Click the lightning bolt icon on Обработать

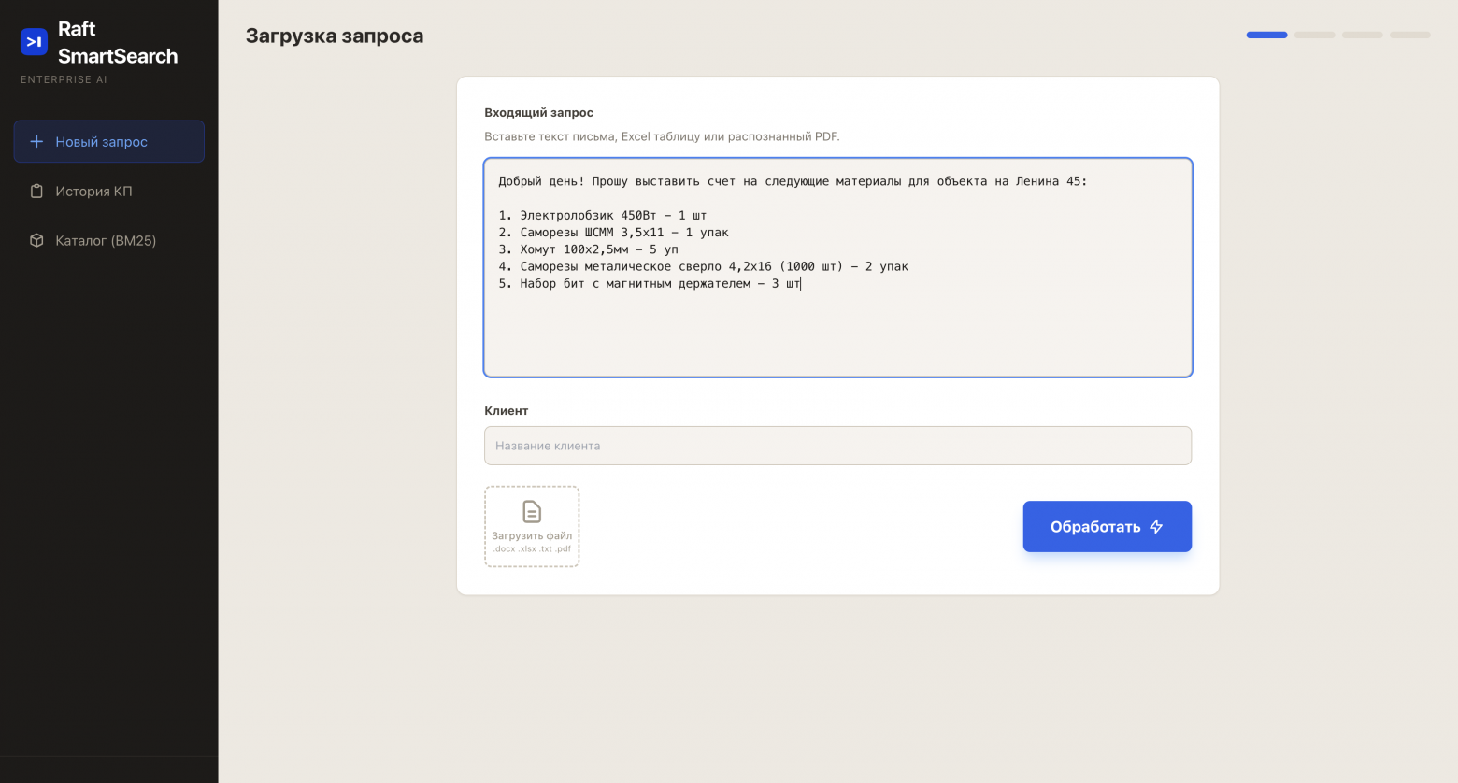[x=1156, y=527]
